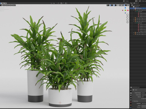This screenshot has height=109, width=146.
Task: Open the Output properties tab icon
Action: (131, 95)
